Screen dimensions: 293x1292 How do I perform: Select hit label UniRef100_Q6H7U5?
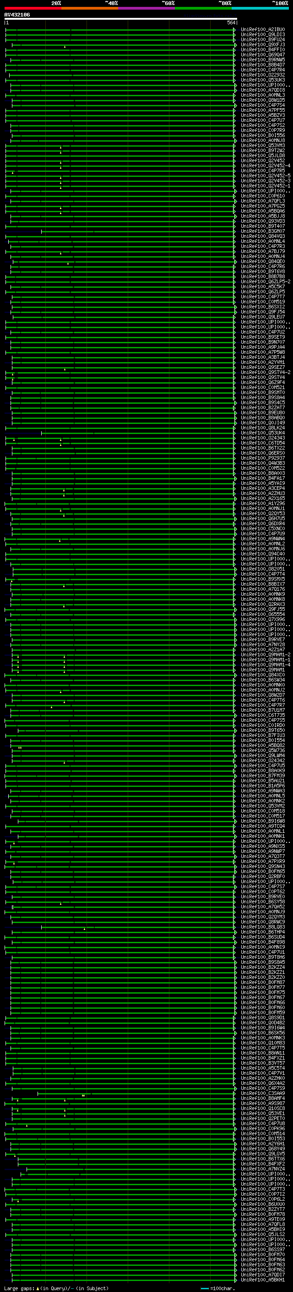coord(263,518)
